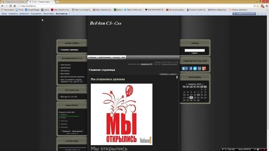Open the Добавление admin menu
This screenshot has height=151, width=269.
pos(24,14)
